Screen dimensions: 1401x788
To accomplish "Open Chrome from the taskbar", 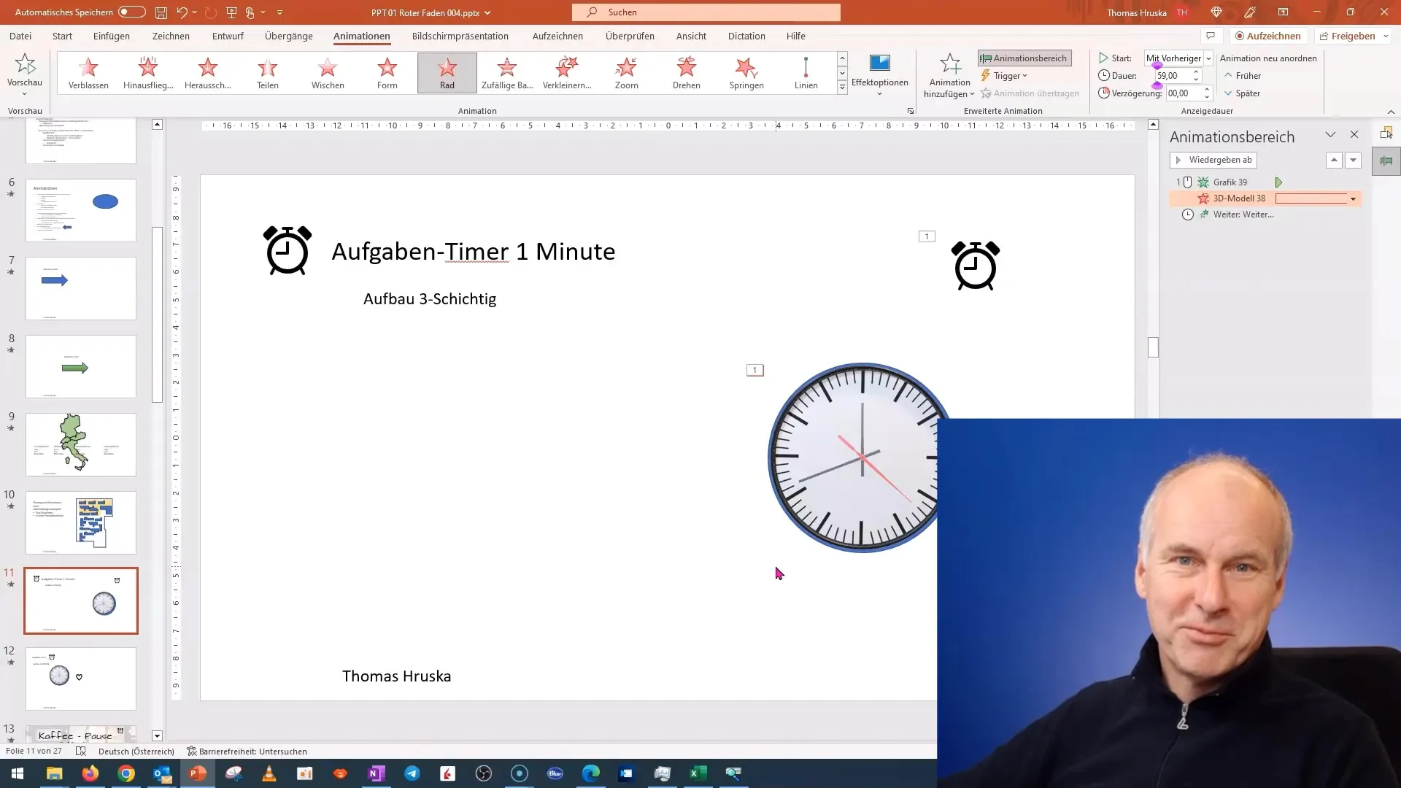I will 126,773.
